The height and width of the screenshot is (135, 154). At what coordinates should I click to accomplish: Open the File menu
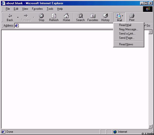pos(8,9)
